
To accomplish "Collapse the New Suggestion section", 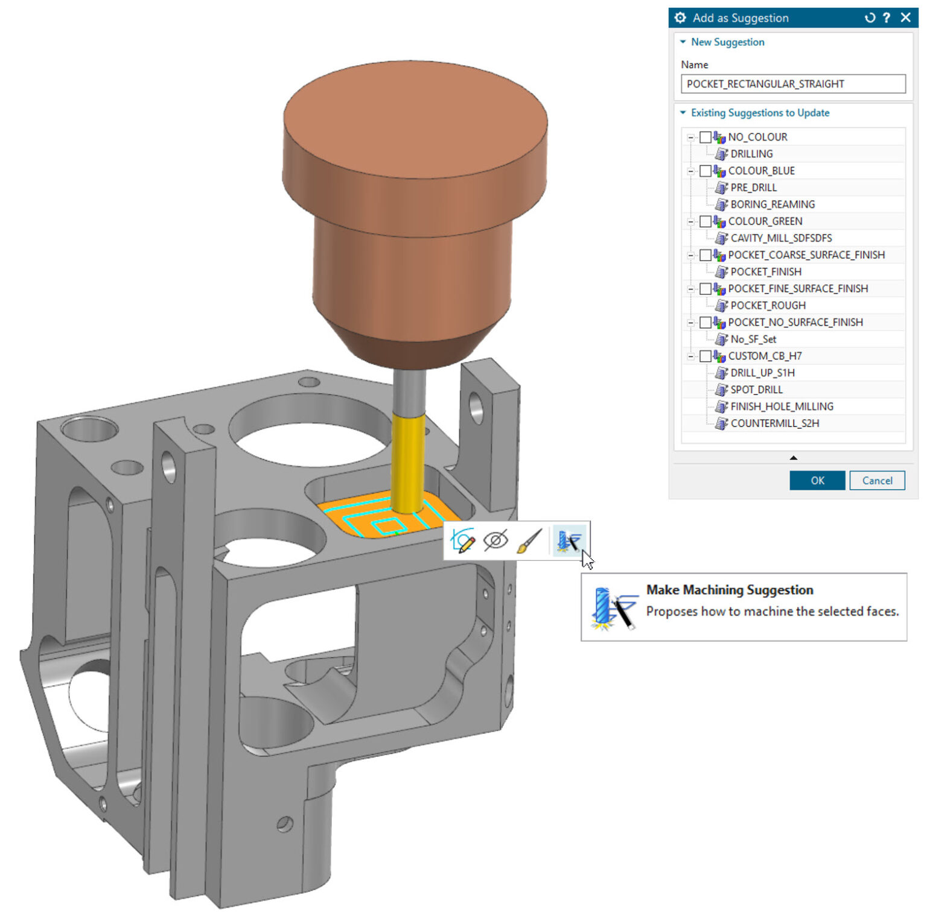I will pos(684,42).
